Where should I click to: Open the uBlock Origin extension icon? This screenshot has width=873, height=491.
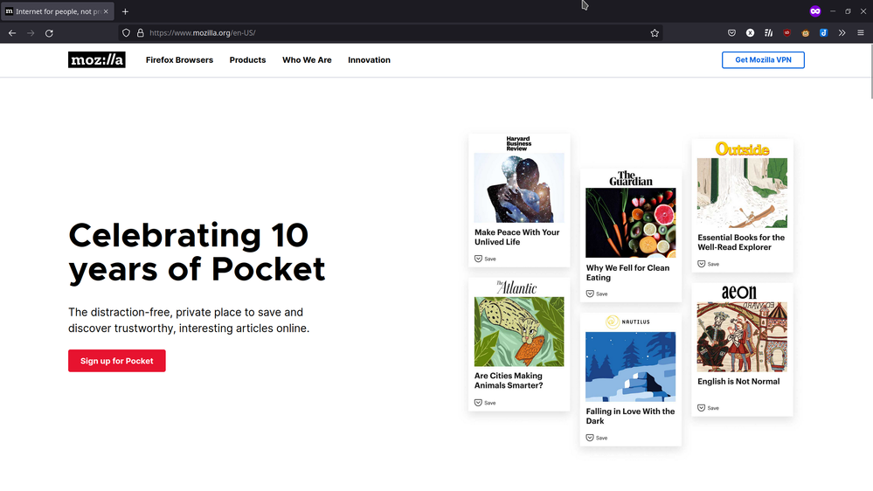[x=786, y=33]
